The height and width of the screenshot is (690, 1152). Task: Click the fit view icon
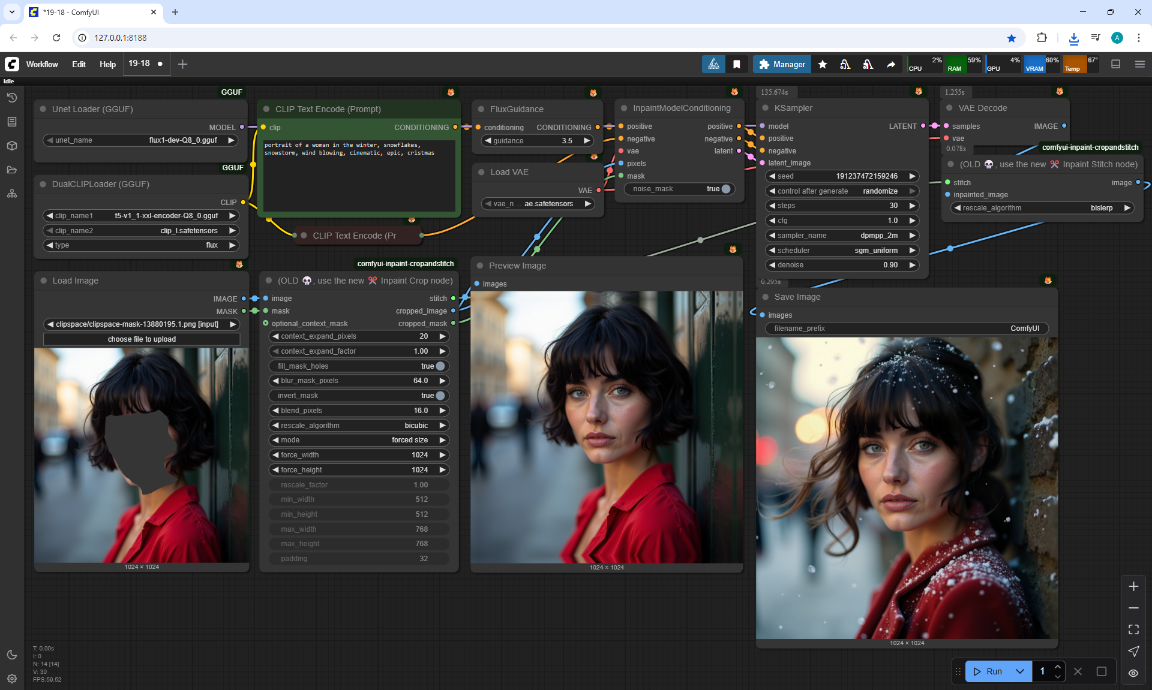[1133, 629]
